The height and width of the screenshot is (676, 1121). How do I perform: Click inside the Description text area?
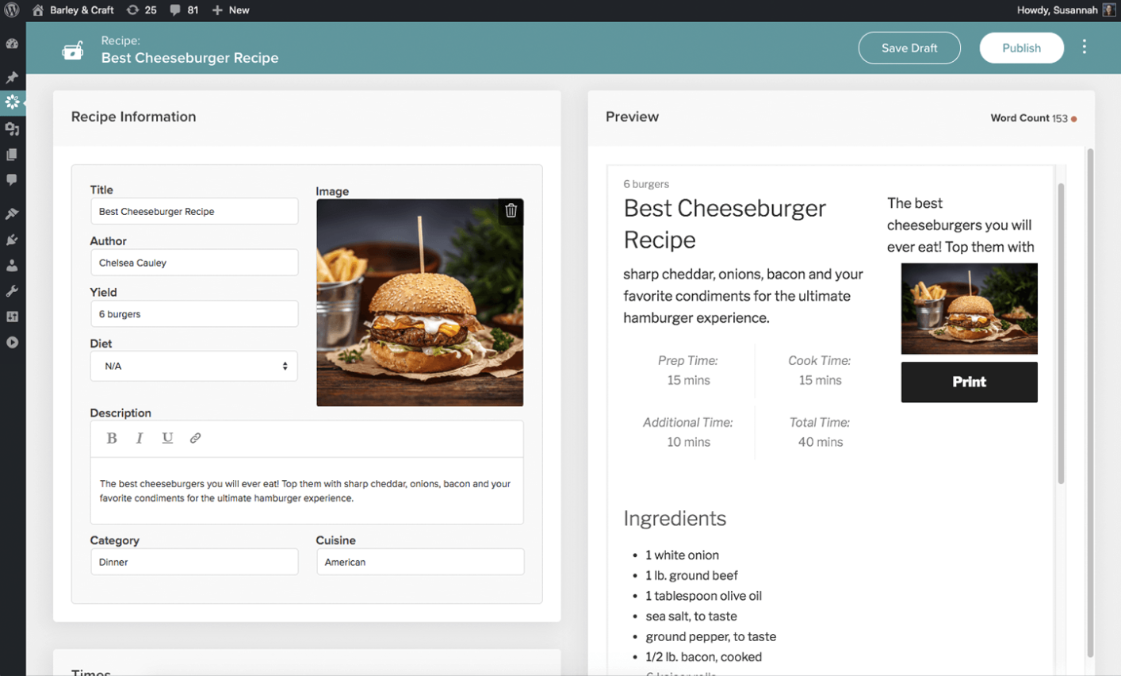[x=307, y=491]
